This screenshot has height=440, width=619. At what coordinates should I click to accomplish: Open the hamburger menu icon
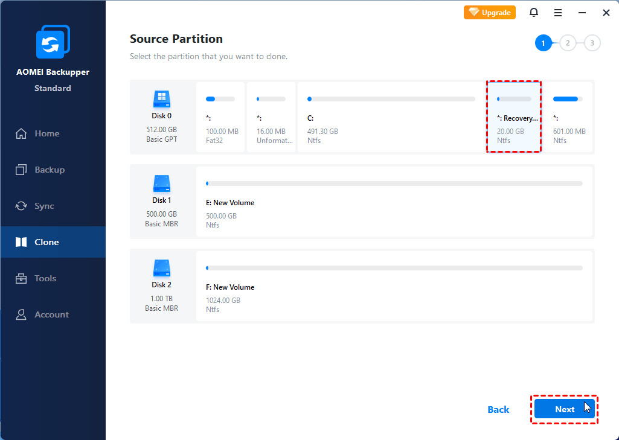558,13
